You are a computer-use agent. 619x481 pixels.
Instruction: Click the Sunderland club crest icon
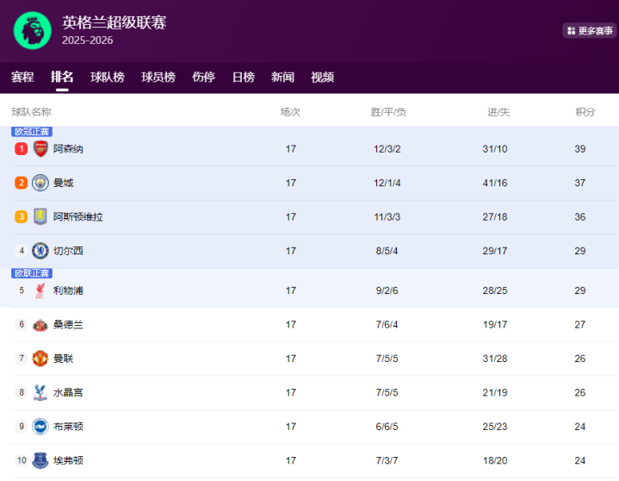pos(40,325)
